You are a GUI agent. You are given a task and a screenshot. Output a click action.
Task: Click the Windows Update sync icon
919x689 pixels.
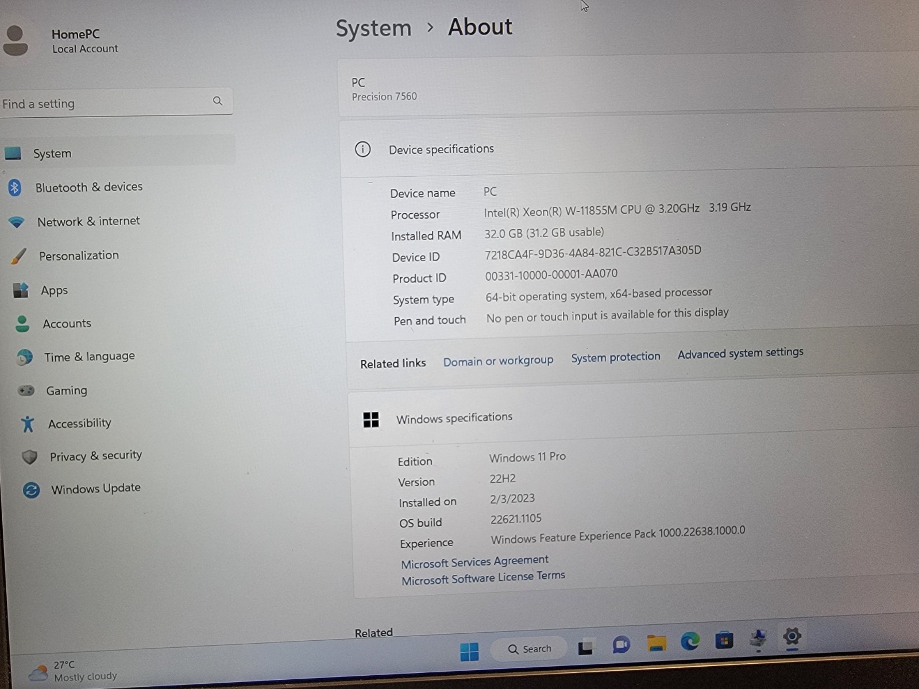coord(31,490)
